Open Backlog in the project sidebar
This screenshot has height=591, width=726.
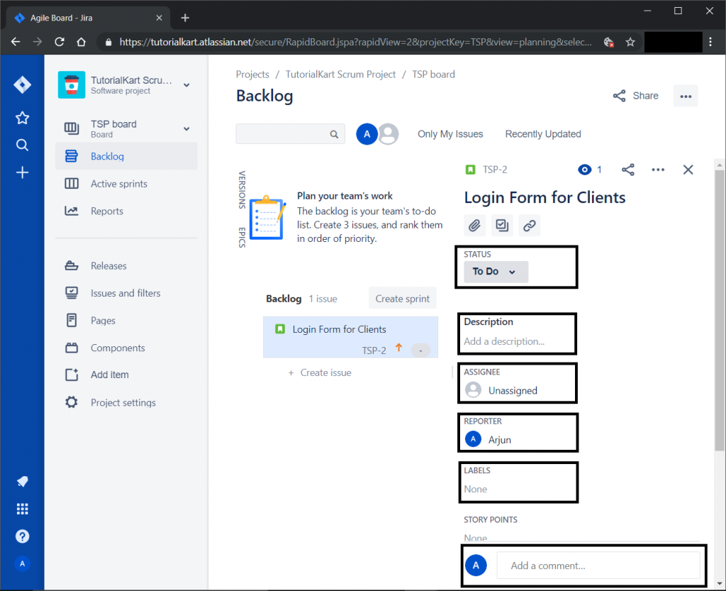pos(126,157)
